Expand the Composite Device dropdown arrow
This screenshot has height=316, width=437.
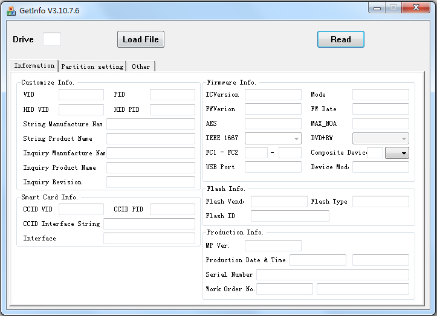pos(397,153)
